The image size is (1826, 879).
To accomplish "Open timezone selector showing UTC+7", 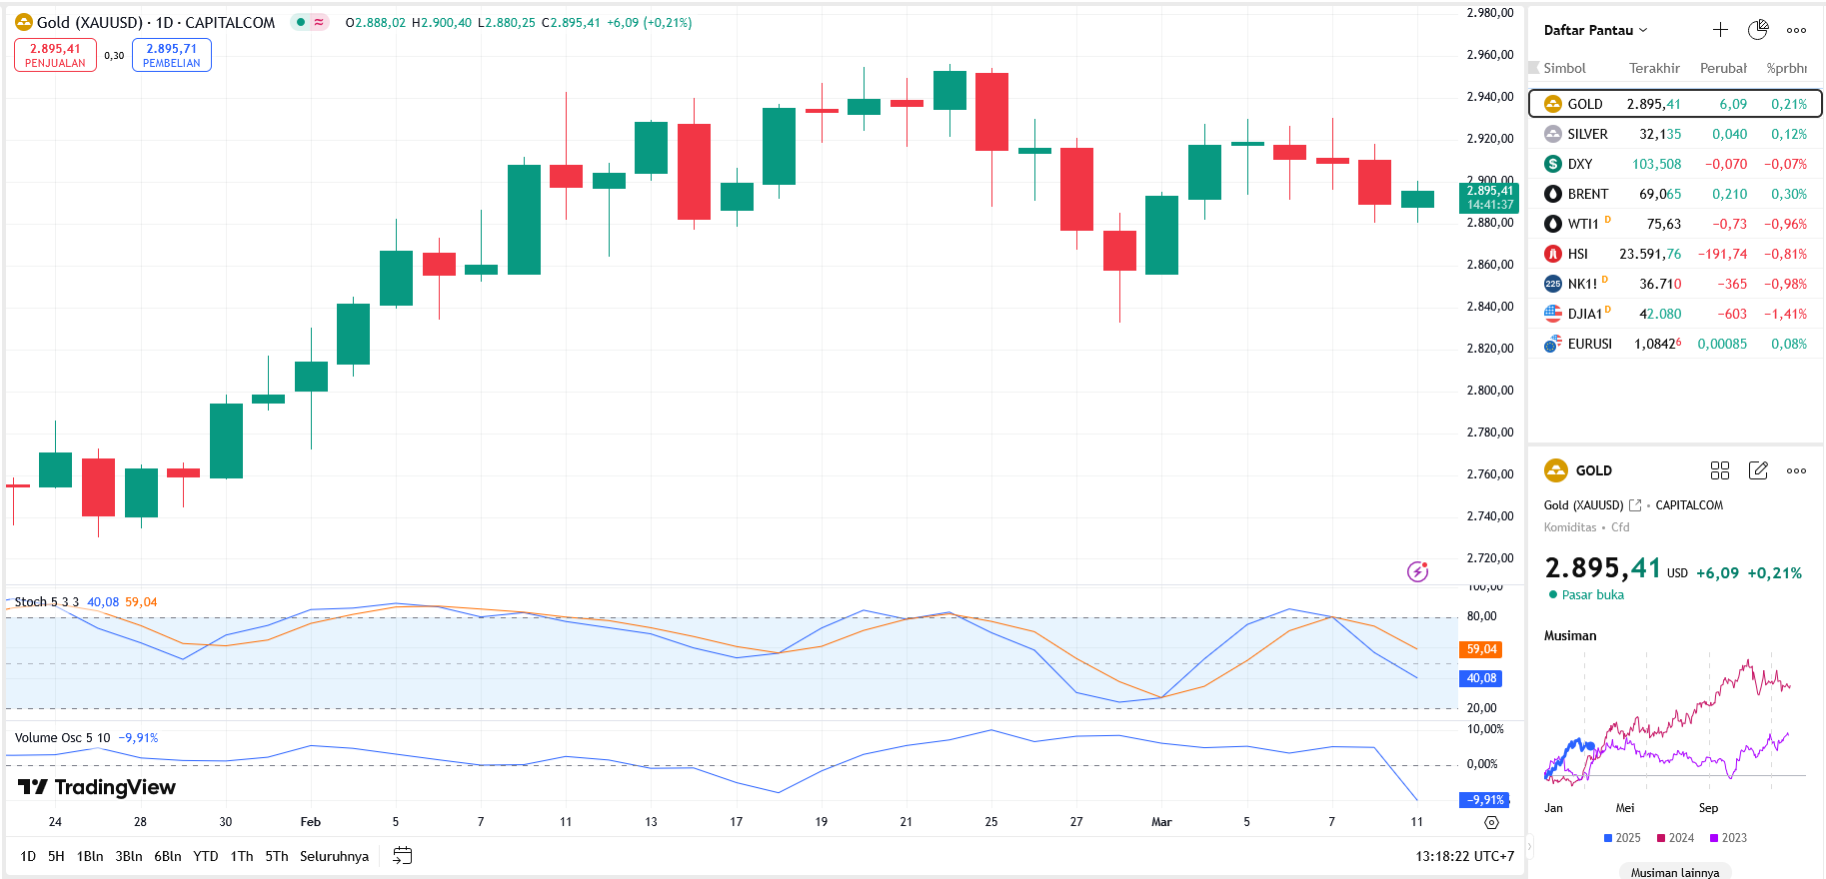I will 1464,856.
